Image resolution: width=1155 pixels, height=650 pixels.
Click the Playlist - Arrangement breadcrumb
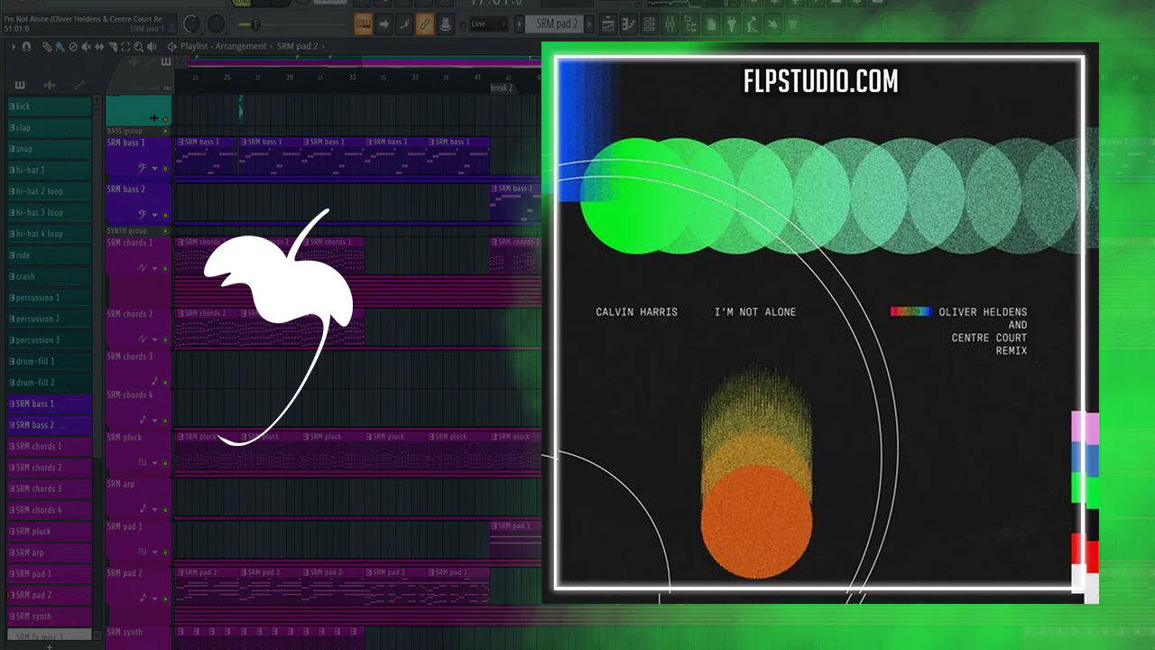[x=223, y=46]
